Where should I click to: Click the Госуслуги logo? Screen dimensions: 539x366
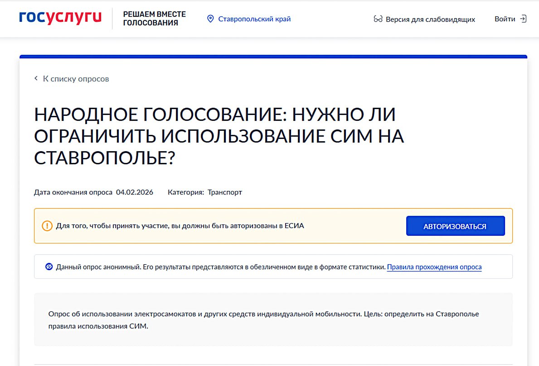pyautogui.click(x=60, y=18)
